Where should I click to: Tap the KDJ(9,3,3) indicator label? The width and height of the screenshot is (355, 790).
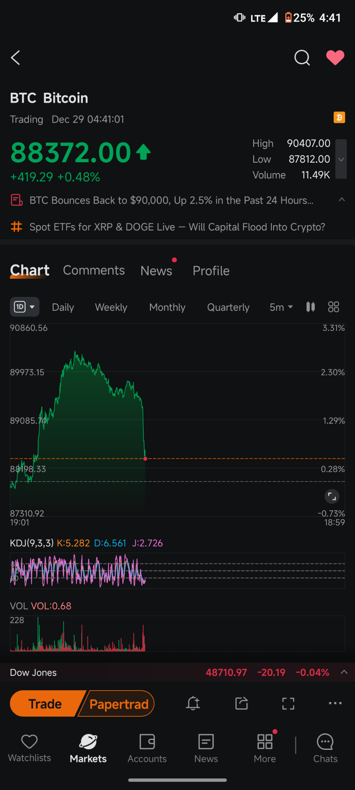pyautogui.click(x=32, y=543)
